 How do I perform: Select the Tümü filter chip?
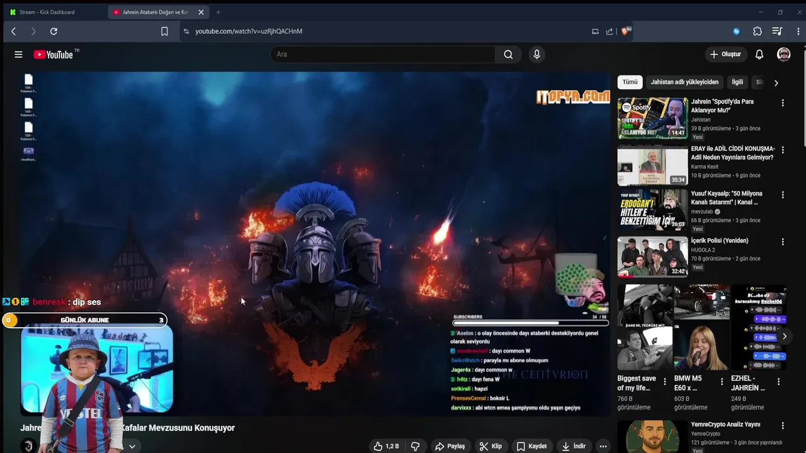pos(630,82)
